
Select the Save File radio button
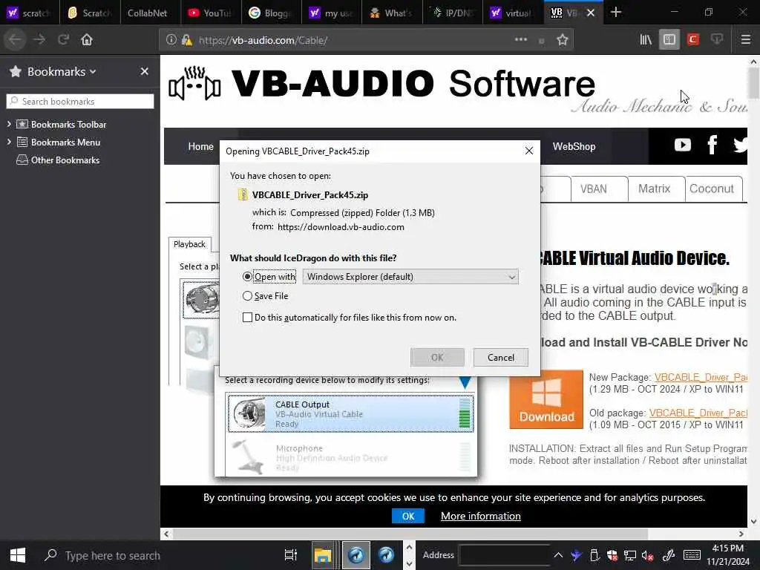point(247,295)
